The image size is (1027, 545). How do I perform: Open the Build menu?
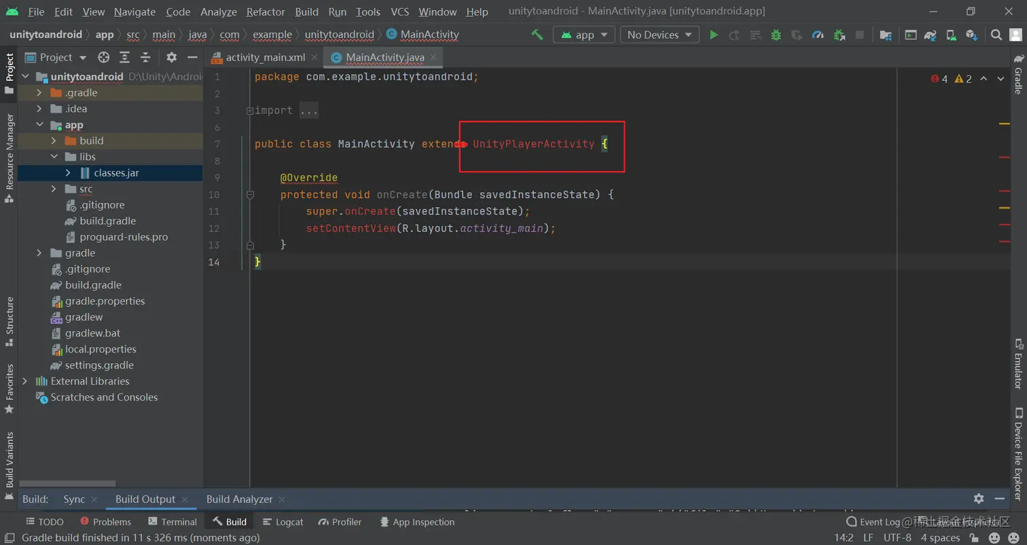pos(307,12)
